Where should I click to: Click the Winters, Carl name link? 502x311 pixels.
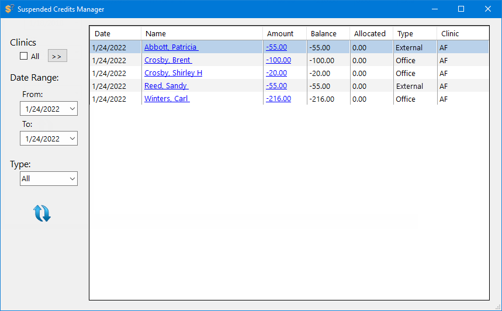click(x=167, y=99)
